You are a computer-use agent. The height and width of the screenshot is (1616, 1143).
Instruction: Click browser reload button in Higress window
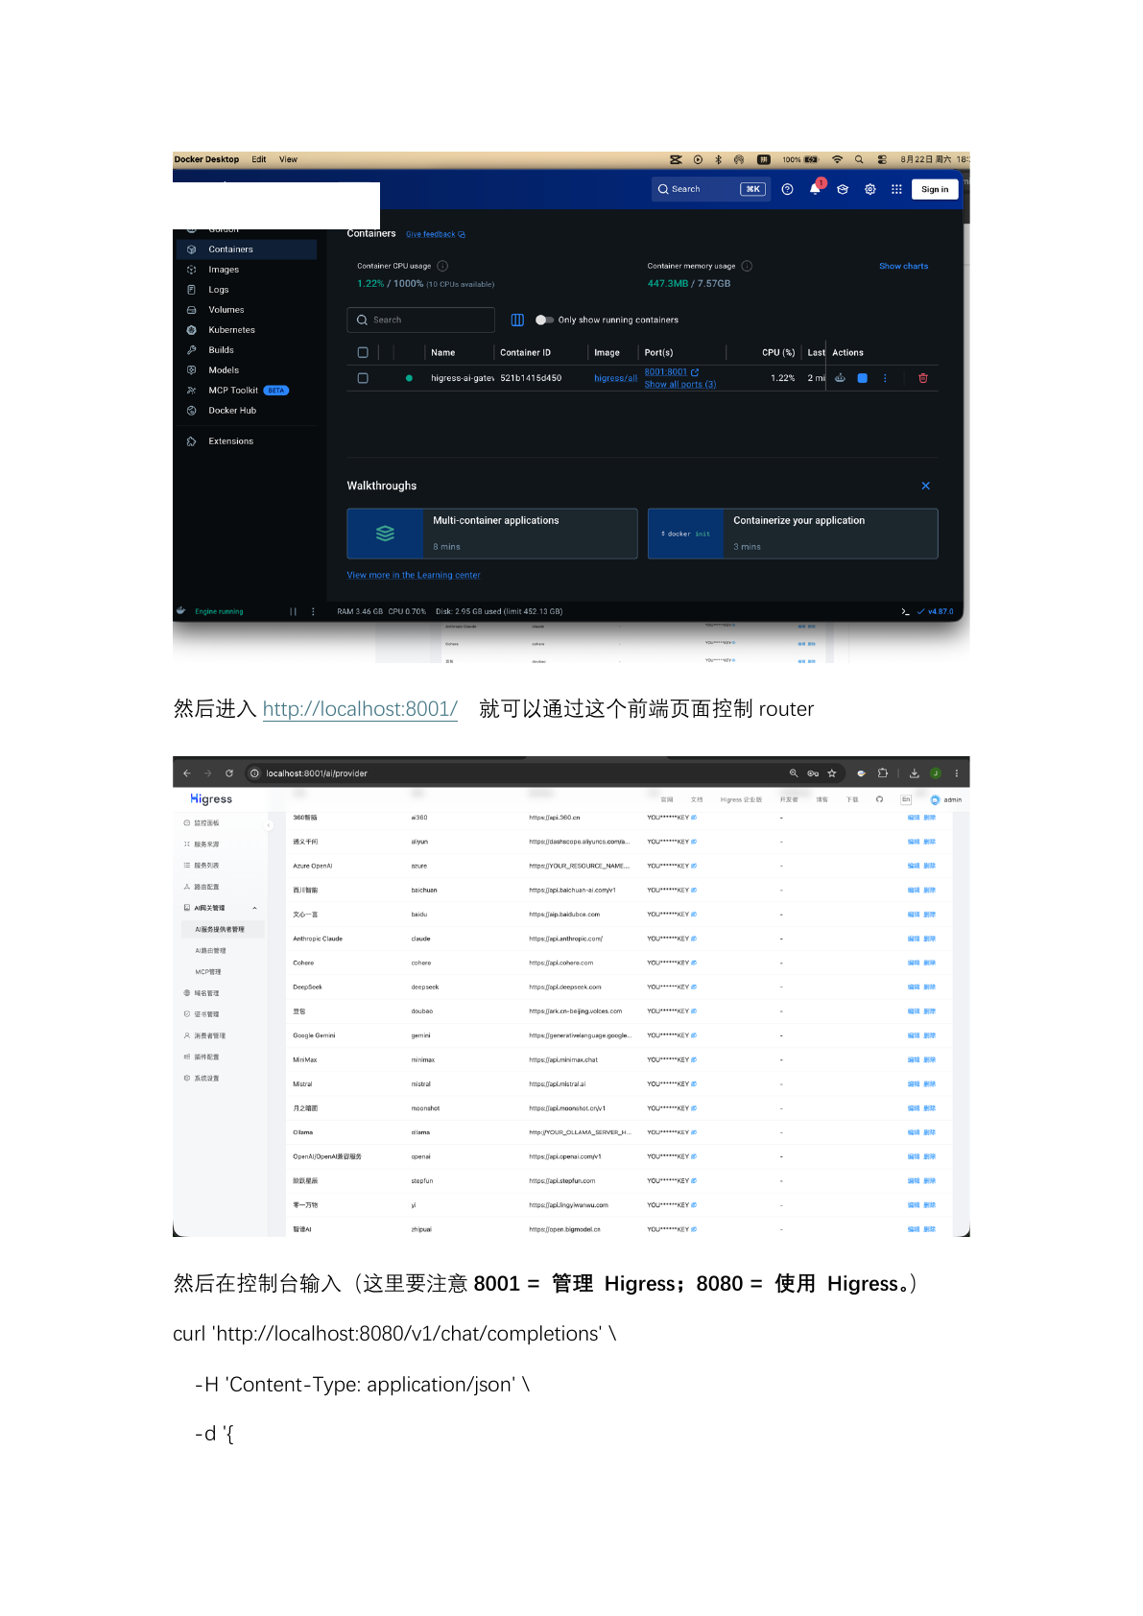[x=229, y=773]
